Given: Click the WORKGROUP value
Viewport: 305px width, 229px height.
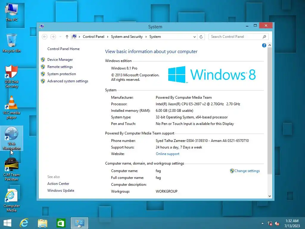Looking at the screenshot, I should [166, 191].
